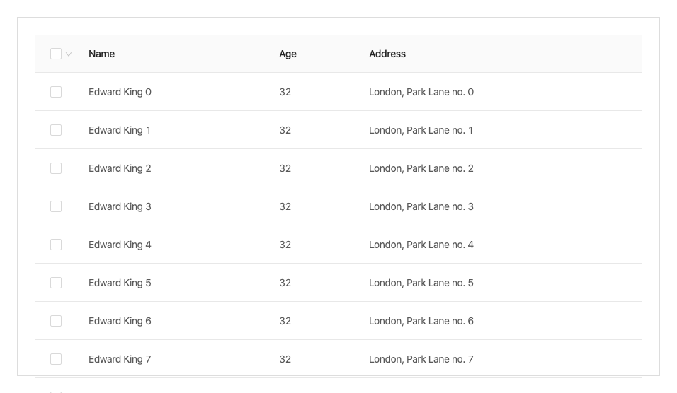Select the checkbox for Edward King 0

pos(56,92)
